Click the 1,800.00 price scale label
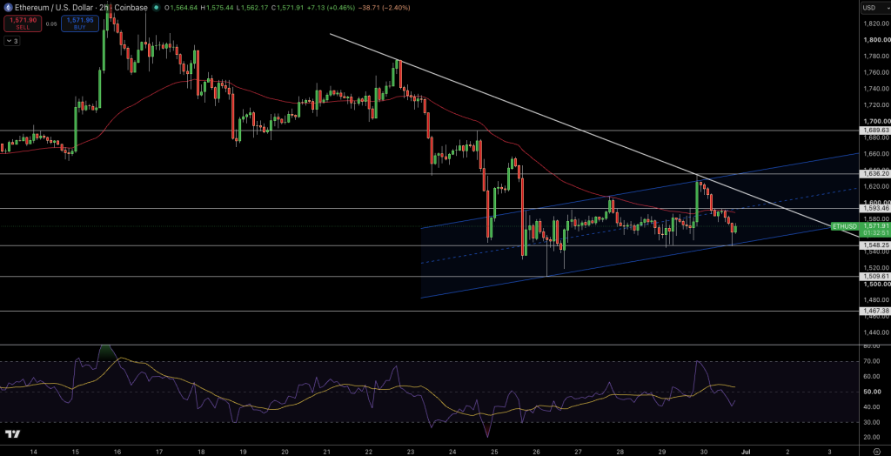The height and width of the screenshot is (456, 891). pos(875,40)
